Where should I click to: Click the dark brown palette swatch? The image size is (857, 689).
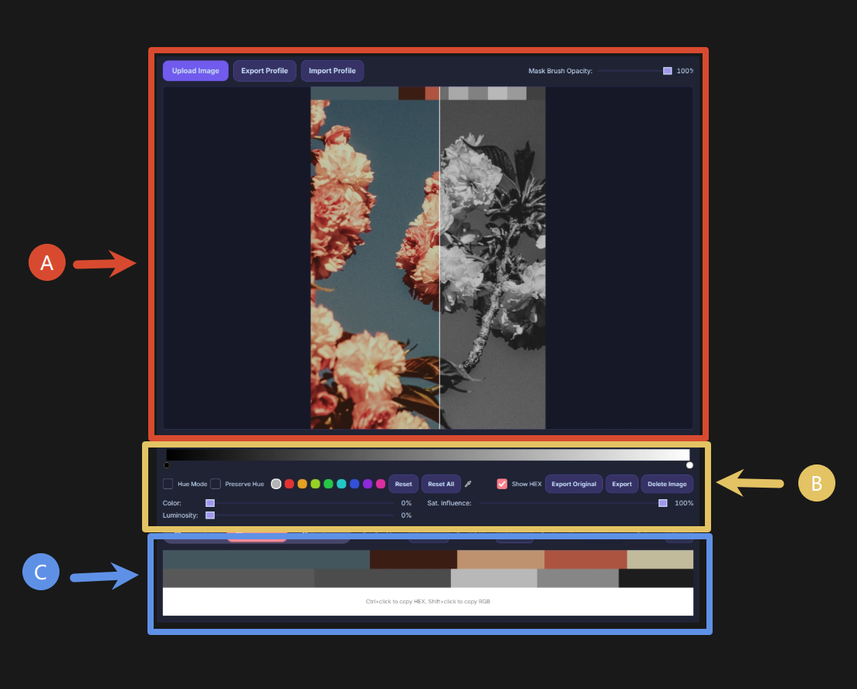coord(413,559)
